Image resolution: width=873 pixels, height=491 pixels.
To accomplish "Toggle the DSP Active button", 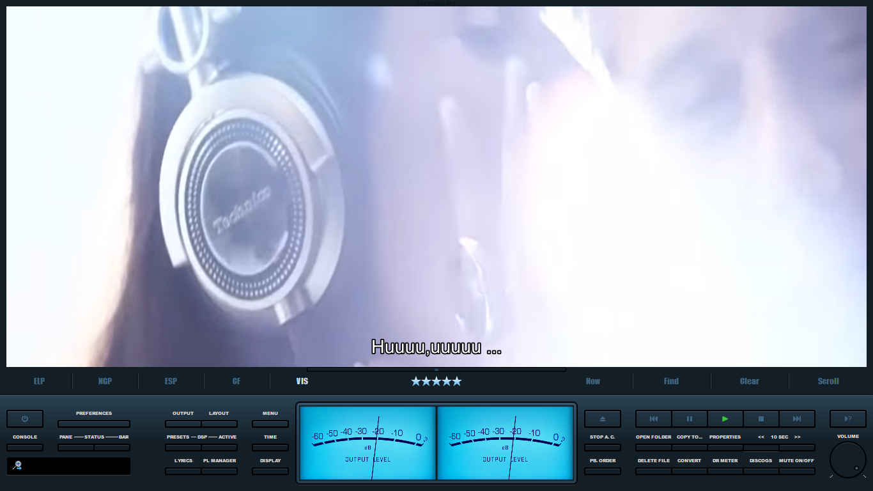I will pyautogui.click(x=219, y=448).
